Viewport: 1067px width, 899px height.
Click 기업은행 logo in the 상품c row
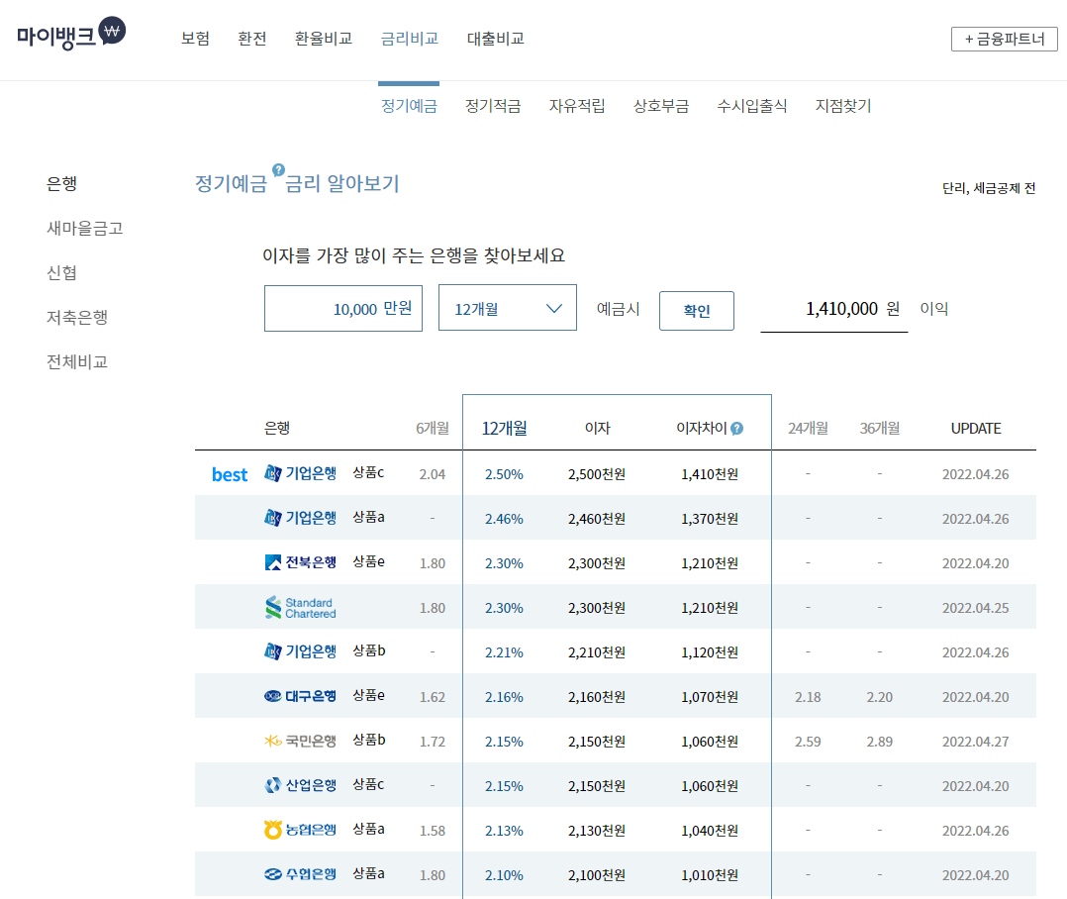tap(300, 473)
